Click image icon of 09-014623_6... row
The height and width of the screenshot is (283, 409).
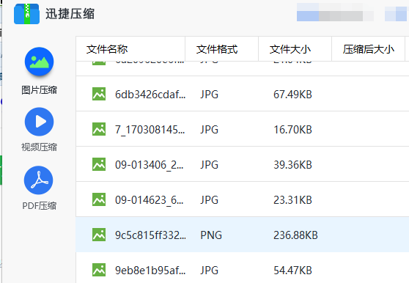(x=99, y=199)
